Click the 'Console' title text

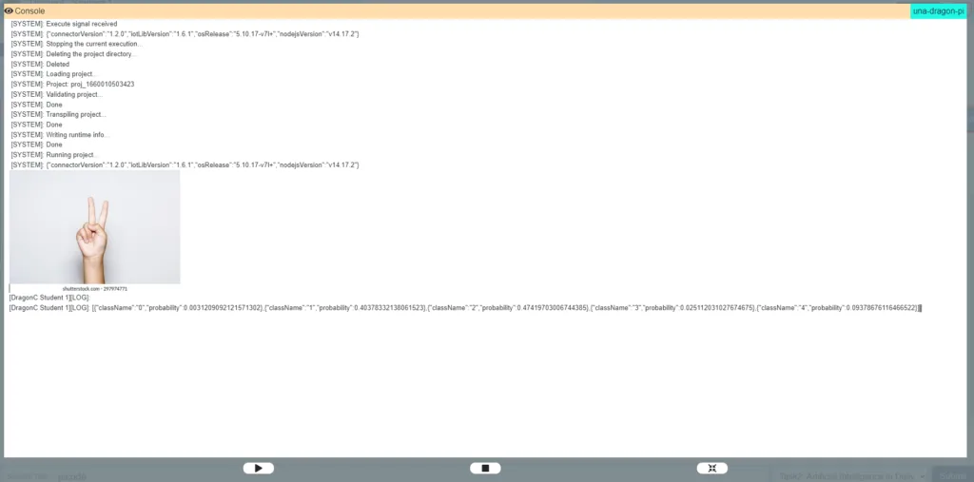pyautogui.click(x=29, y=11)
